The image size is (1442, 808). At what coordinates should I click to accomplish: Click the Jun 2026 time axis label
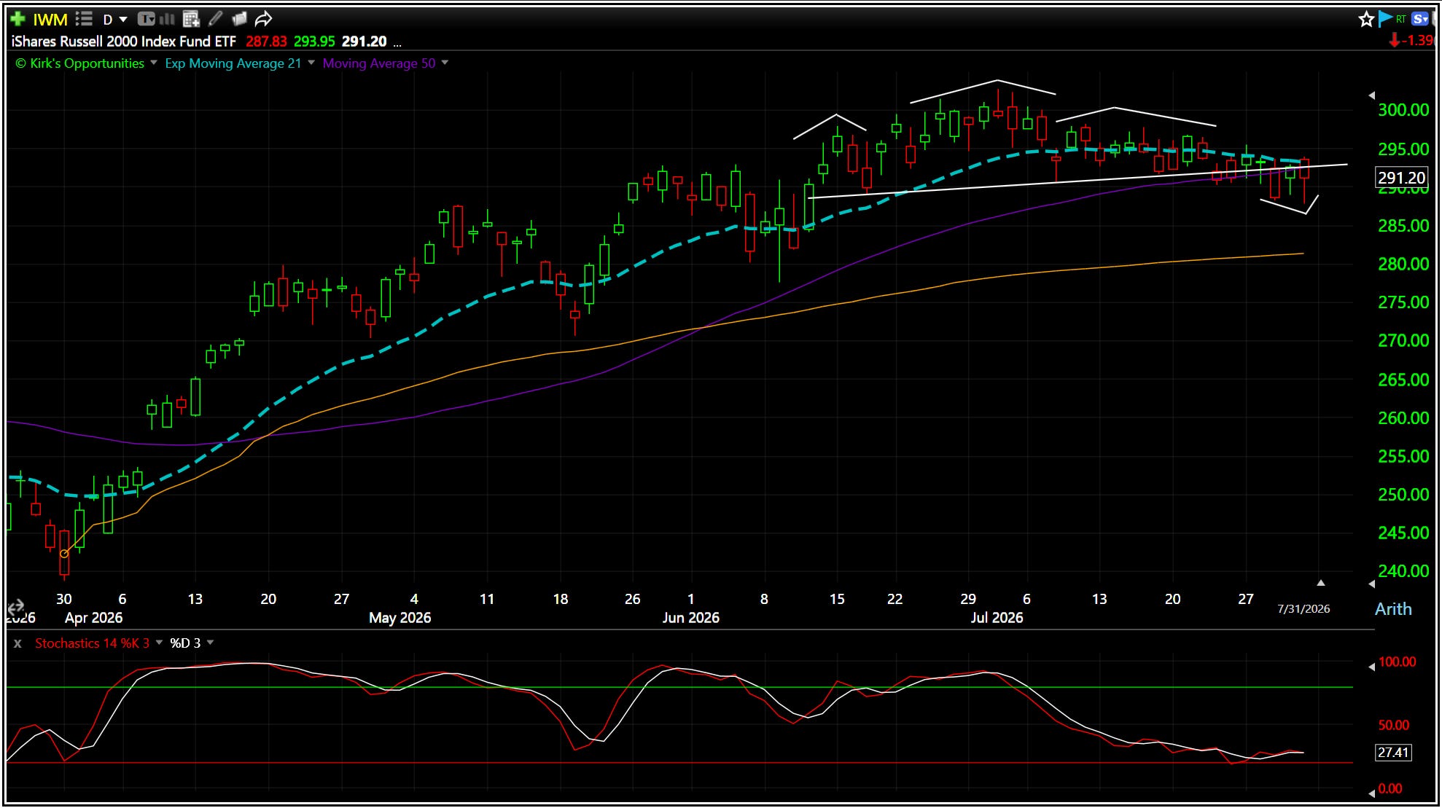coord(690,618)
